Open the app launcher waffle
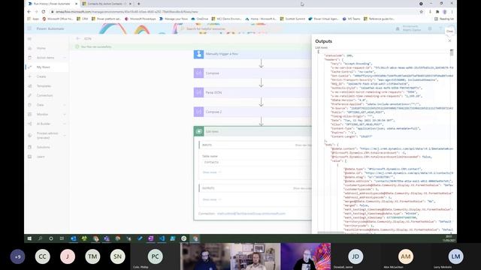481x270 pixels. 29,28
